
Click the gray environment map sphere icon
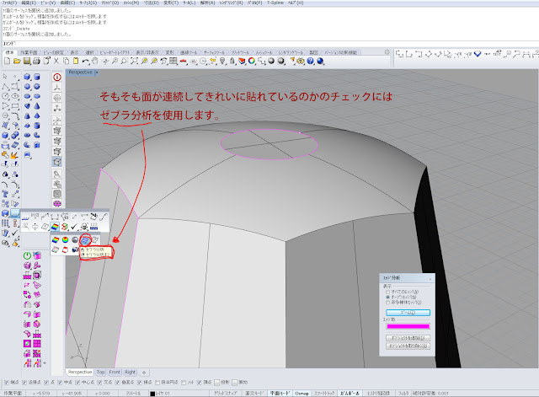[x=75, y=240]
